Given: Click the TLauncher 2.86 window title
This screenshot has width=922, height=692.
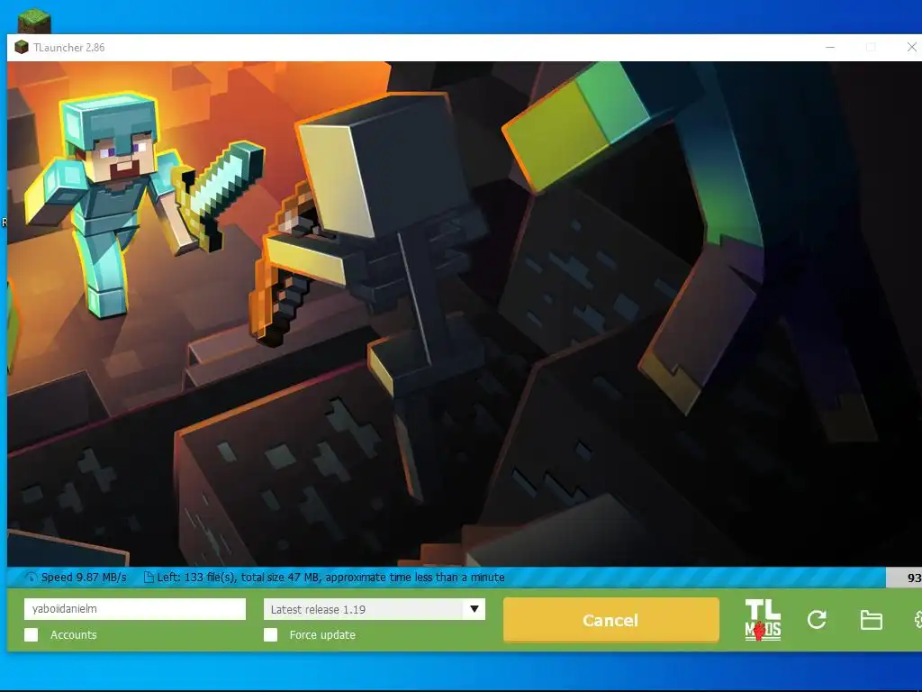Looking at the screenshot, I should click(68, 47).
